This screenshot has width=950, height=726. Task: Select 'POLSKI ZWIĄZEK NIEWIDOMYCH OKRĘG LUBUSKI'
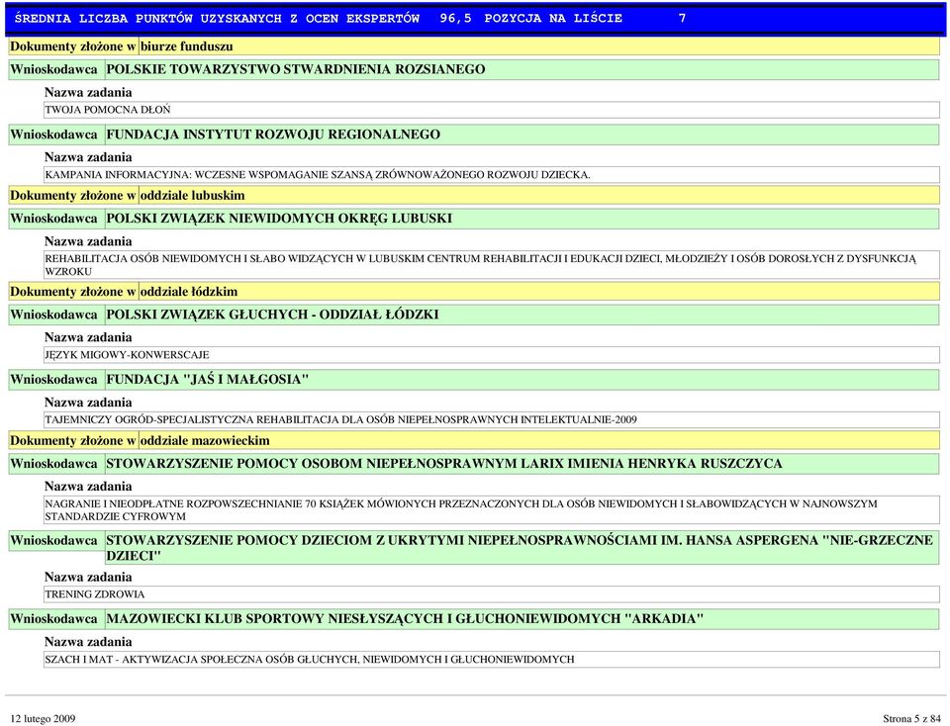[x=279, y=219]
